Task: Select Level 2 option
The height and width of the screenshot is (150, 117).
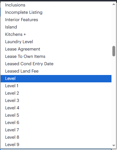Action: (x=56, y=93)
